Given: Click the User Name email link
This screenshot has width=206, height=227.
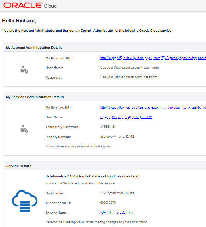Looking at the screenshot, I should [126, 117].
